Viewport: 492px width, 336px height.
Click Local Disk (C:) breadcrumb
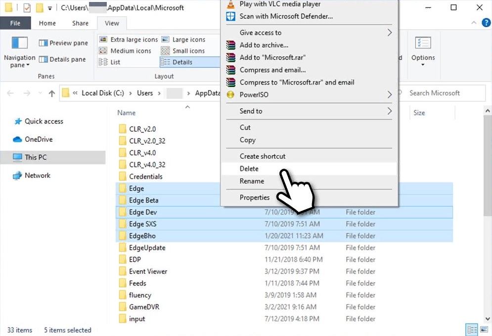(x=103, y=93)
